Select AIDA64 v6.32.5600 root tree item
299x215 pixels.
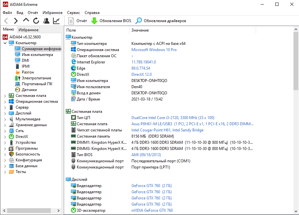[x=25, y=37]
